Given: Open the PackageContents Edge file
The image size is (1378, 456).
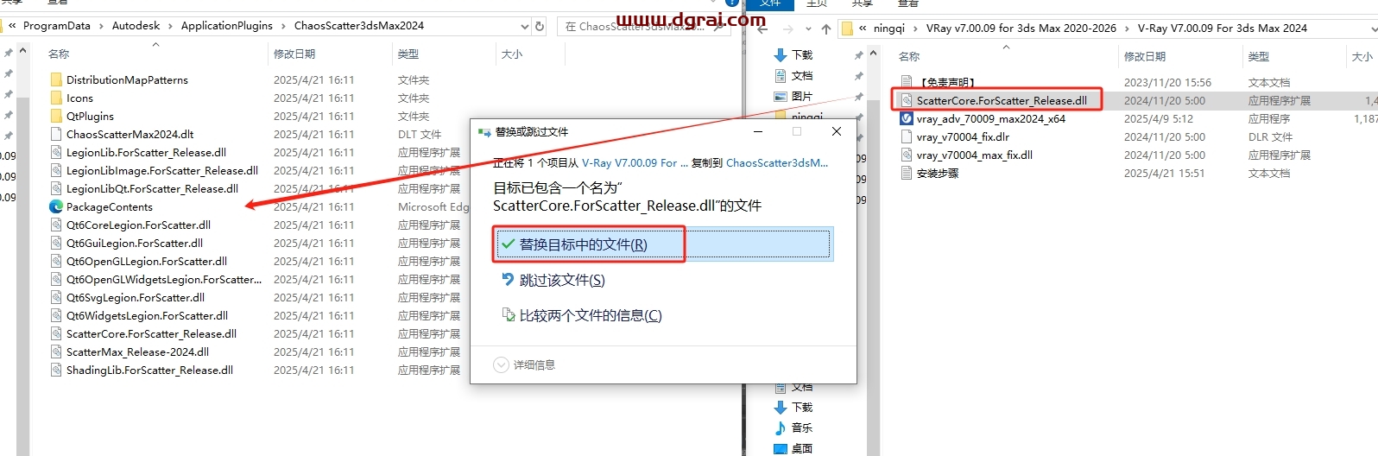Looking at the screenshot, I should (109, 207).
